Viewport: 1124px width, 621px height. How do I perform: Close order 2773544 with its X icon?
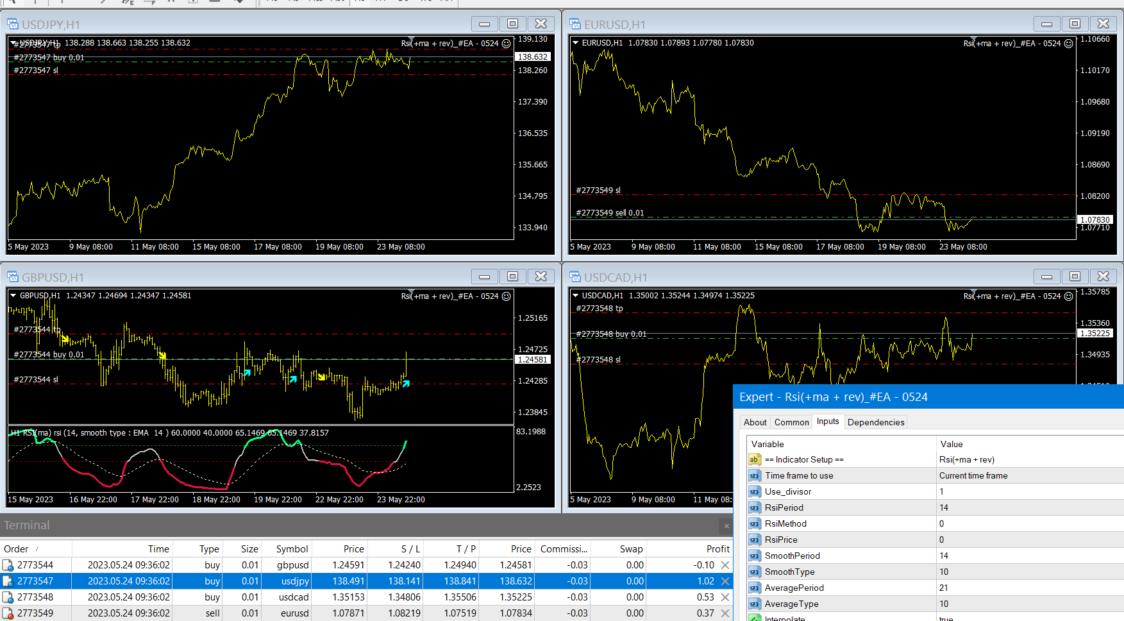725,565
